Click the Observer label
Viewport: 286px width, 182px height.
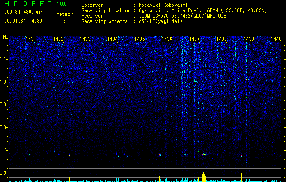(x=92, y=5)
